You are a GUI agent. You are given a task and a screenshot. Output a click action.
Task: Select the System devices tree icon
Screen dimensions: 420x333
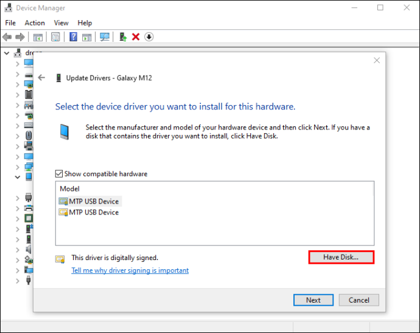click(29, 270)
